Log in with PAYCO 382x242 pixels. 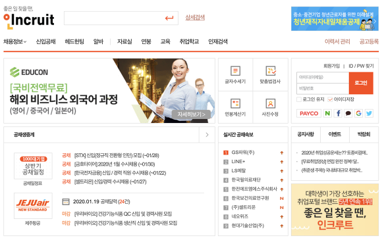(x=309, y=113)
